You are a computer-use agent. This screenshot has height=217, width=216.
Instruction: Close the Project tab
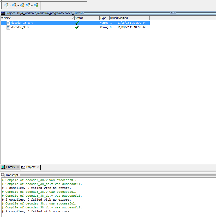pyautogui.click(x=38, y=167)
